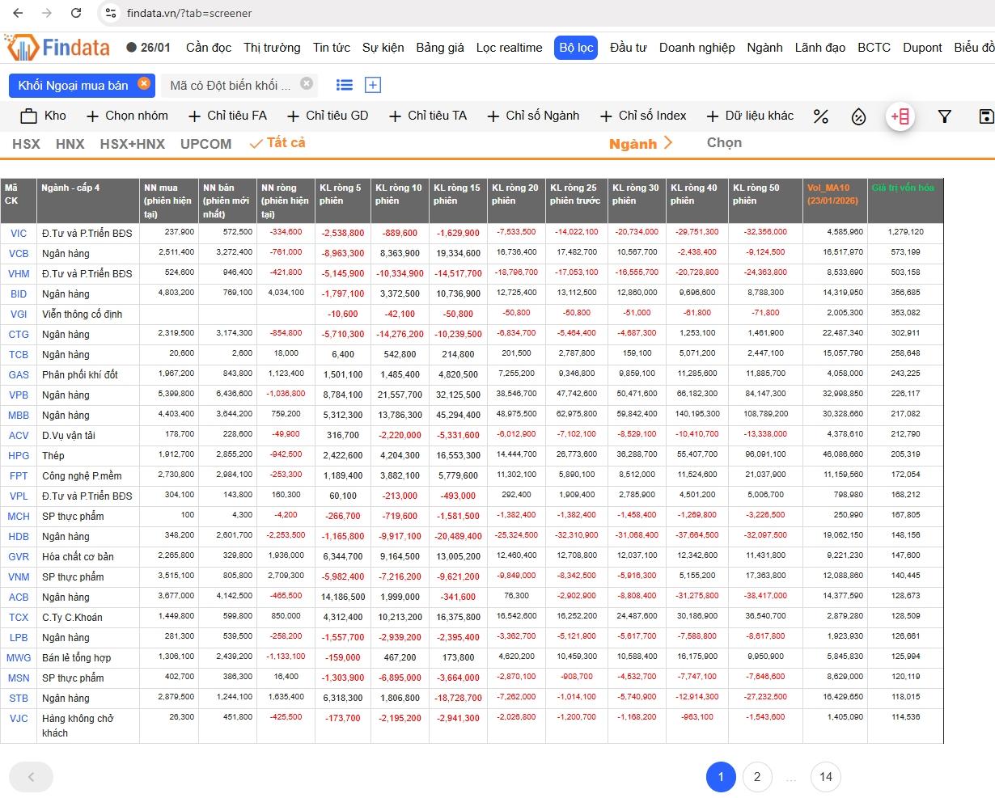Expand the Ngành chevron selector
995x798 pixels.
click(x=667, y=143)
